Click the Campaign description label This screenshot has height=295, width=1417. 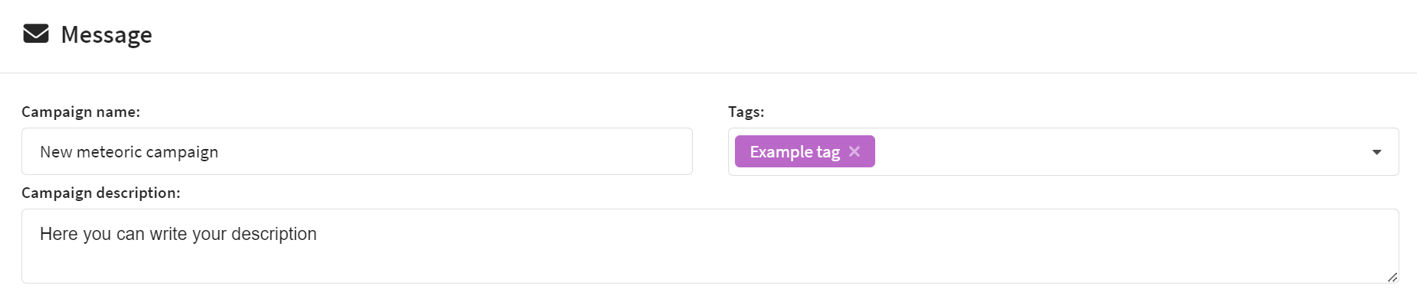click(x=101, y=193)
